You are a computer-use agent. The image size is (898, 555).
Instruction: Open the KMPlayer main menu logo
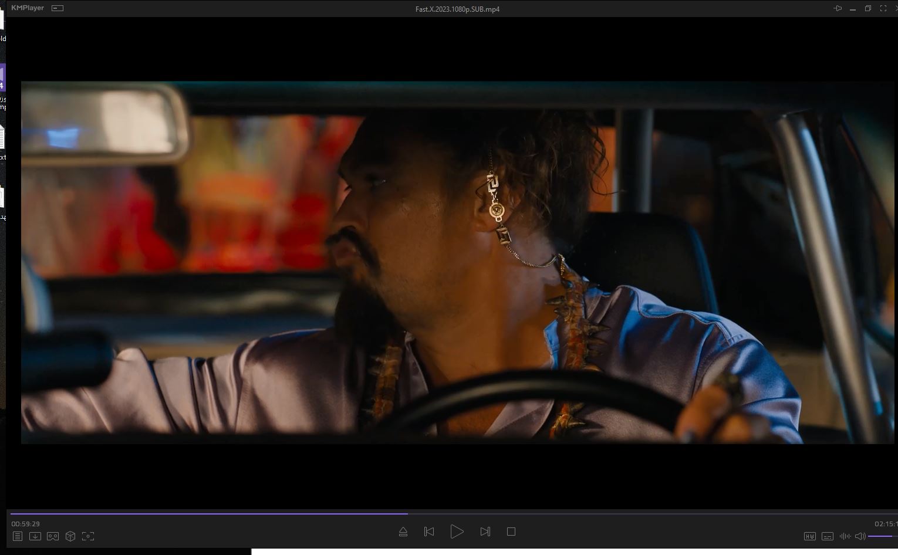coord(28,8)
